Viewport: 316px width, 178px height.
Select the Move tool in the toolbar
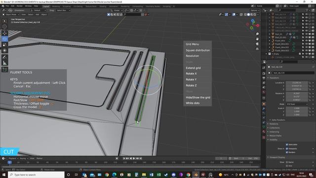tap(4, 33)
